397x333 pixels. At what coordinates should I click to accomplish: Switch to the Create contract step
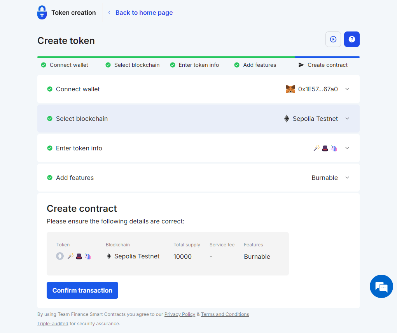327,65
